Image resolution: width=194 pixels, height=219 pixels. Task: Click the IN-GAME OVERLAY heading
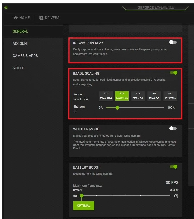point(88,43)
